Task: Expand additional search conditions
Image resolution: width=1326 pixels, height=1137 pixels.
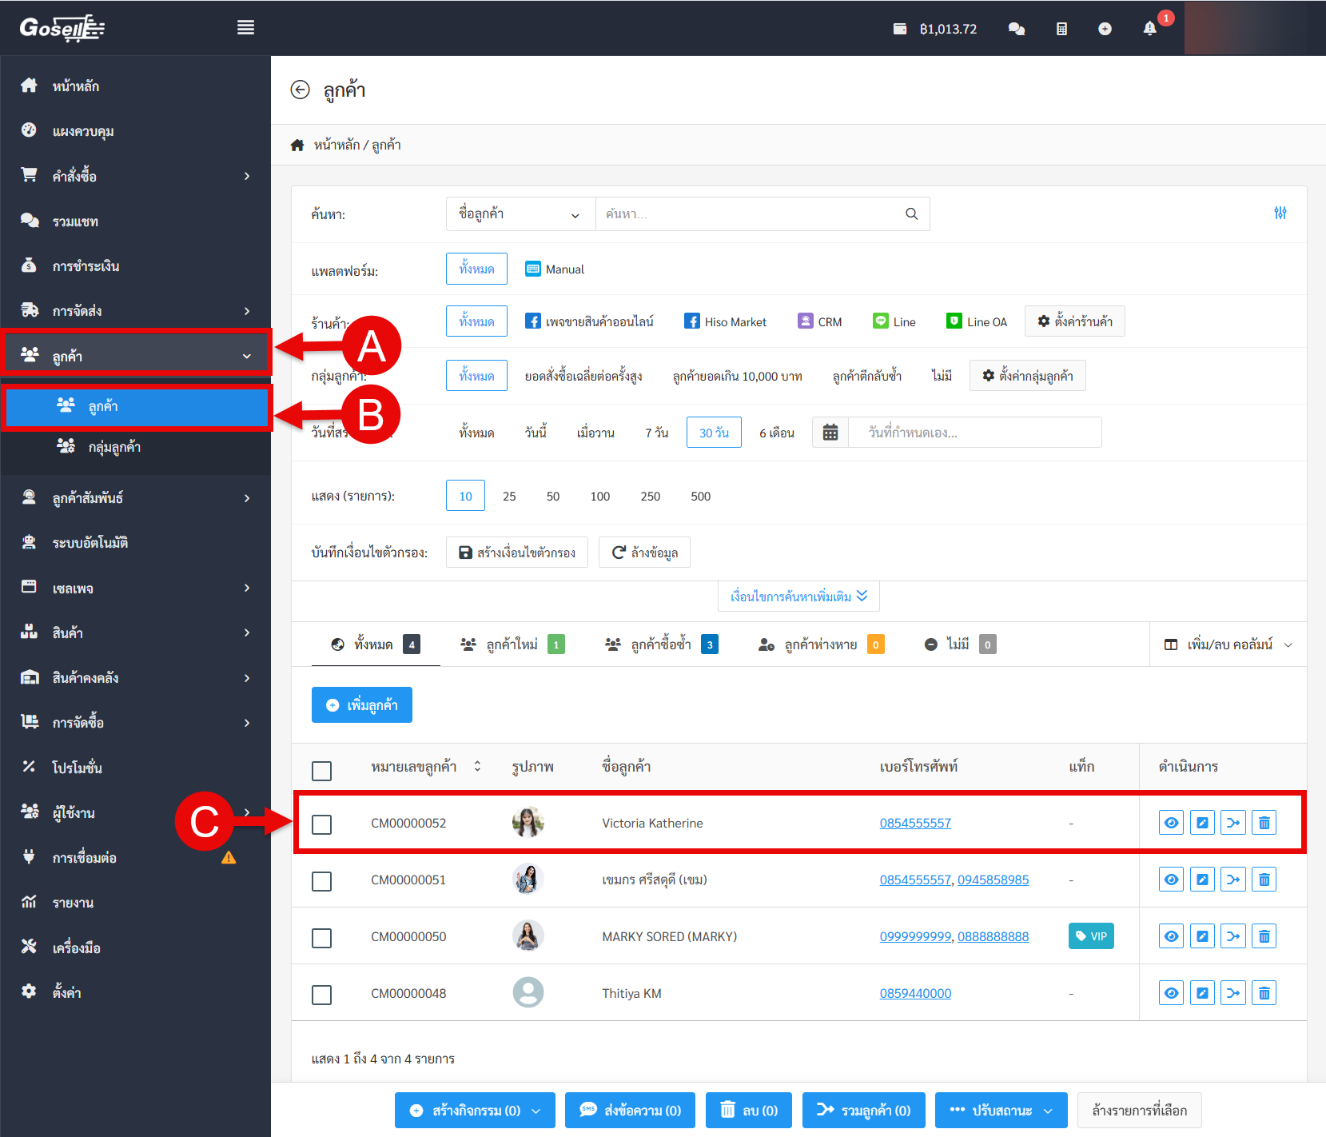Action: (x=798, y=596)
